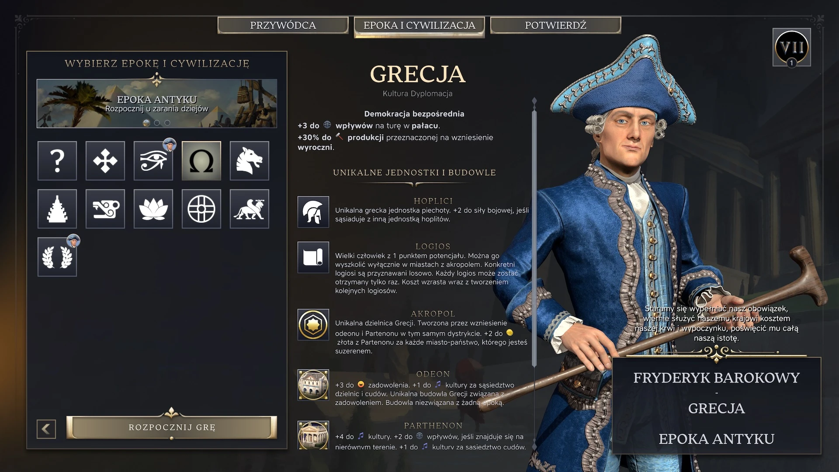Pick the horse head civilization icon
The width and height of the screenshot is (839, 472).
tap(250, 161)
